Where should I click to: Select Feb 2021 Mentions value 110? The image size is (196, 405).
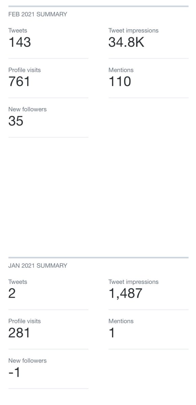click(x=120, y=82)
